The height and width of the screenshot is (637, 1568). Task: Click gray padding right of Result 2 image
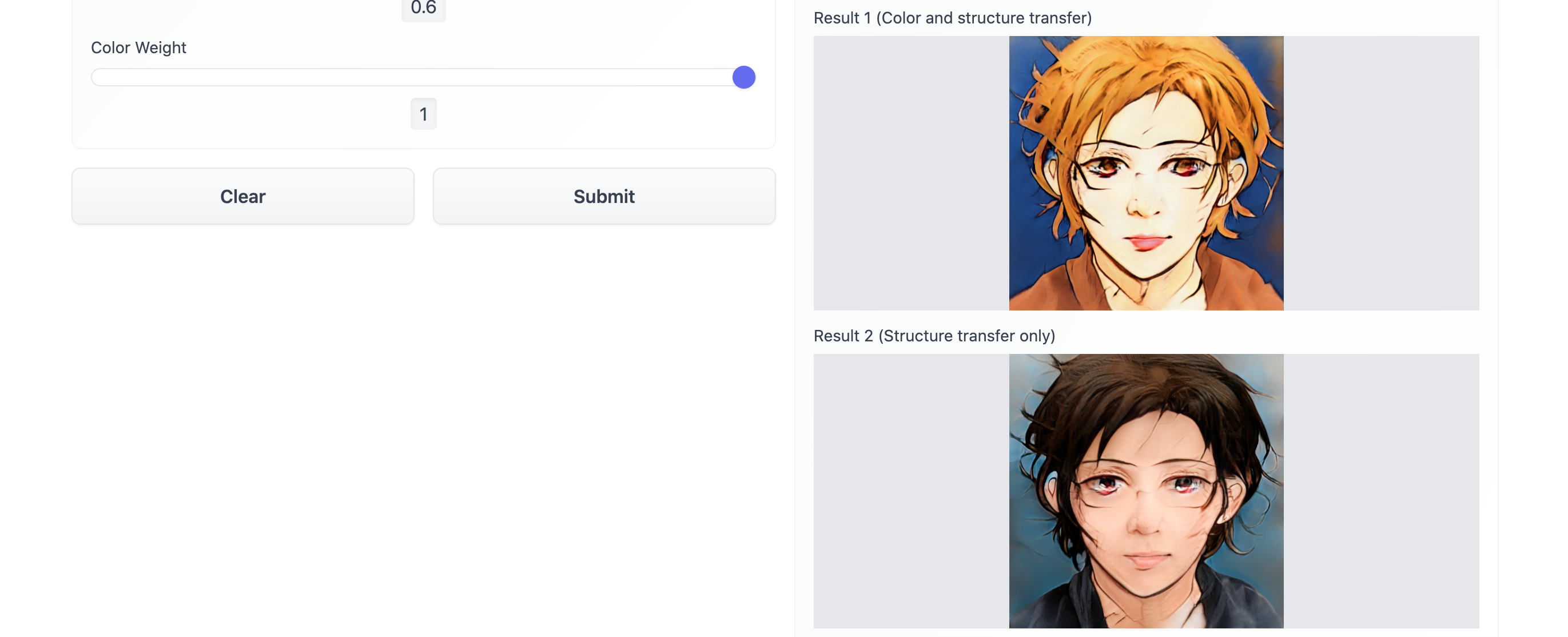1381,491
